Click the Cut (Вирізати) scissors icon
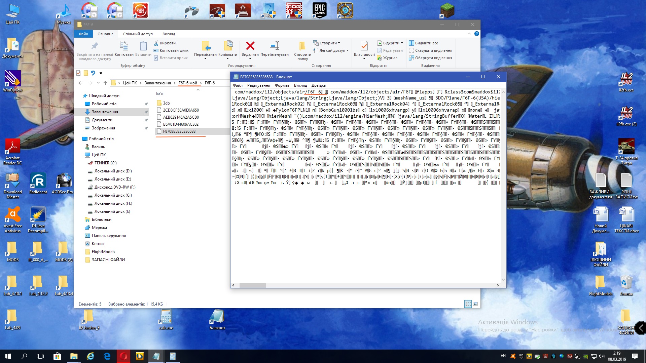Viewport: 646px width, 363px height. (x=156, y=43)
